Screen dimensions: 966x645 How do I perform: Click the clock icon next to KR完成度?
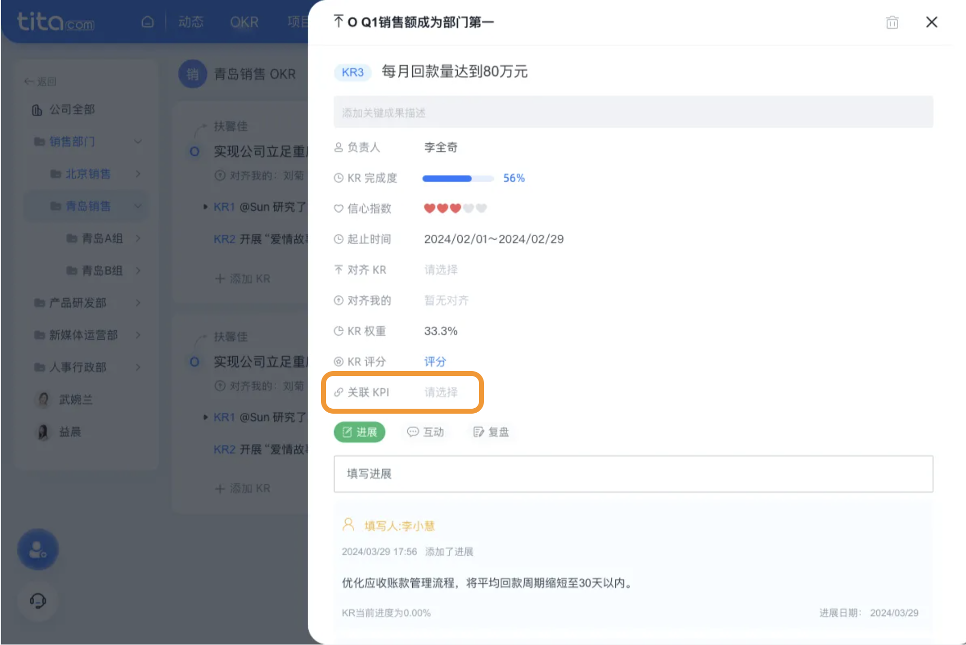[x=339, y=178]
